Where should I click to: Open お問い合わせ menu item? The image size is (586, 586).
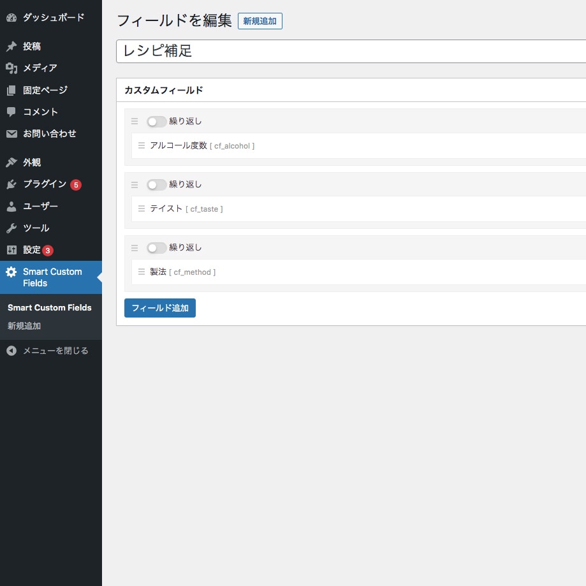[51, 134]
